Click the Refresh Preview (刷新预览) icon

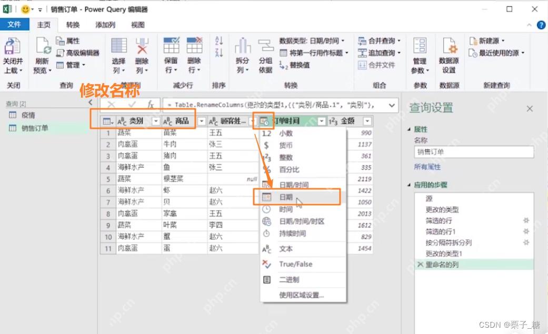coord(43,46)
